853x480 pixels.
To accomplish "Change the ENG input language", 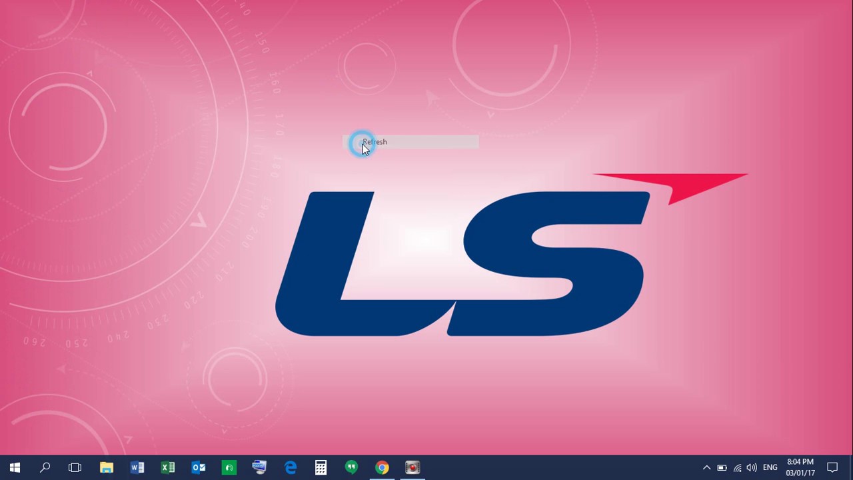I will (x=770, y=467).
